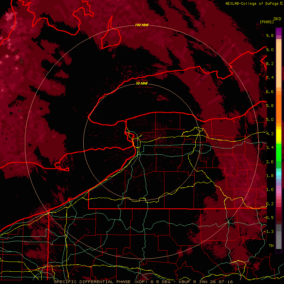
Task: Click the 3.4 scale value
Action: 270,148
